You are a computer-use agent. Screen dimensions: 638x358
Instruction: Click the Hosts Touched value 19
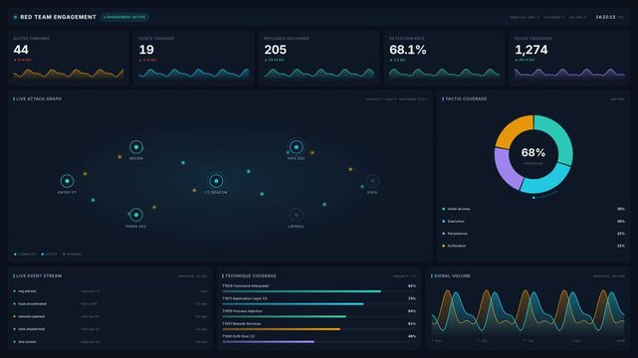point(146,50)
